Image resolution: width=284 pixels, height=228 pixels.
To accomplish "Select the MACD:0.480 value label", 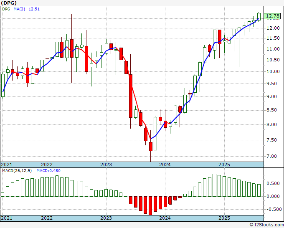I will [48, 171].
